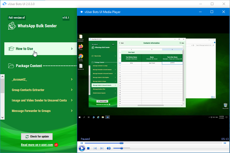The image size is (230, 153).
Task: Maximize the Media Player window
Action: tap(212, 12)
